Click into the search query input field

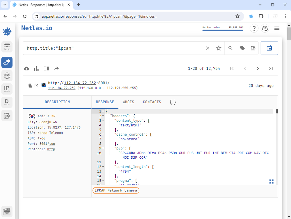[x=113, y=48]
